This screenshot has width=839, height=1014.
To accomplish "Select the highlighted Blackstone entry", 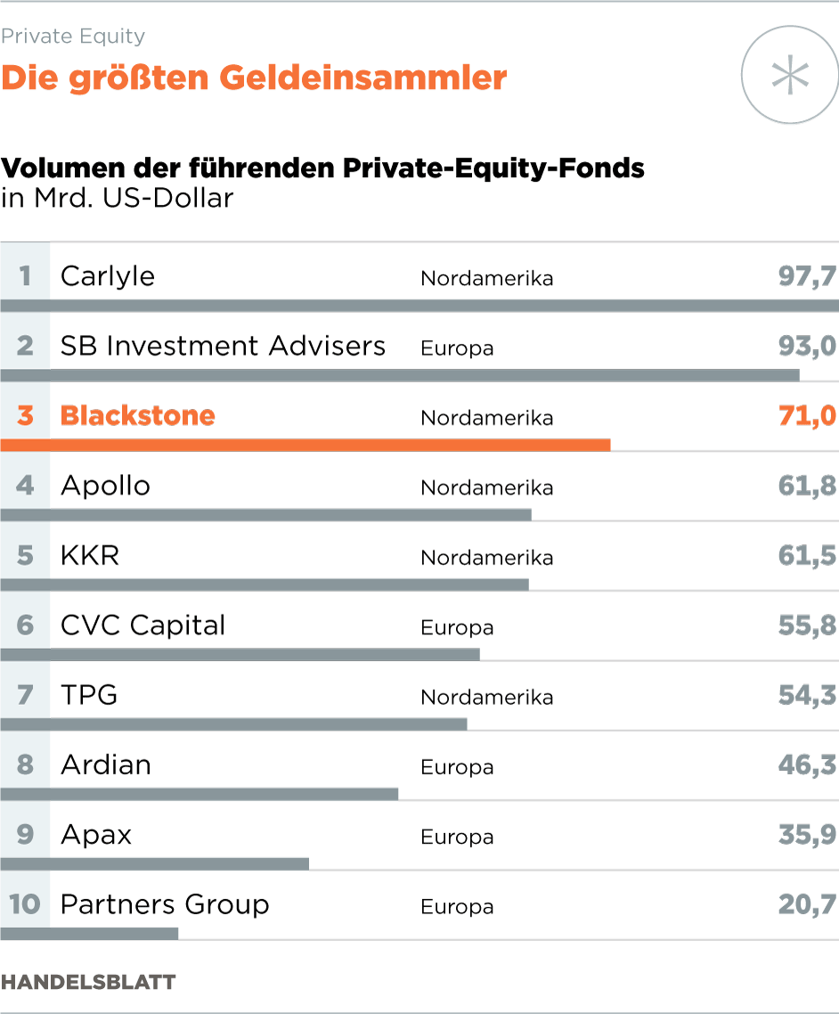I will pos(138,416).
